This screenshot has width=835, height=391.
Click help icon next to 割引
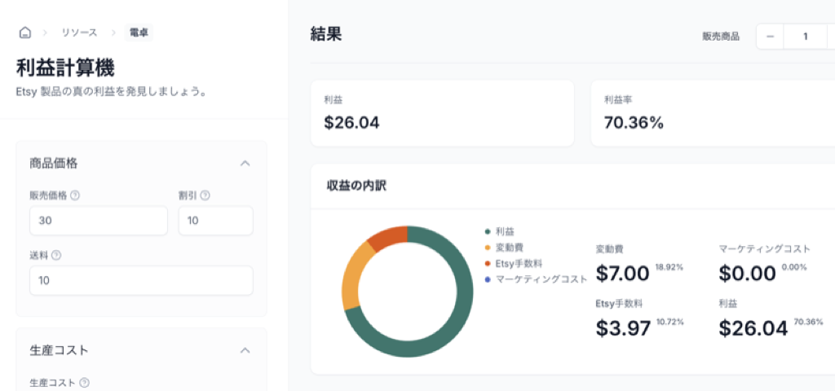205,195
